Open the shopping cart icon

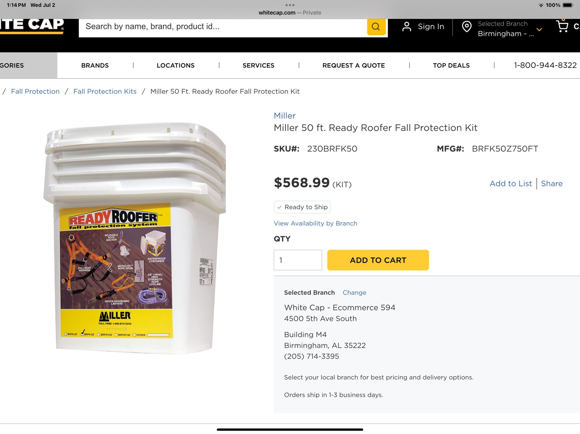click(562, 26)
